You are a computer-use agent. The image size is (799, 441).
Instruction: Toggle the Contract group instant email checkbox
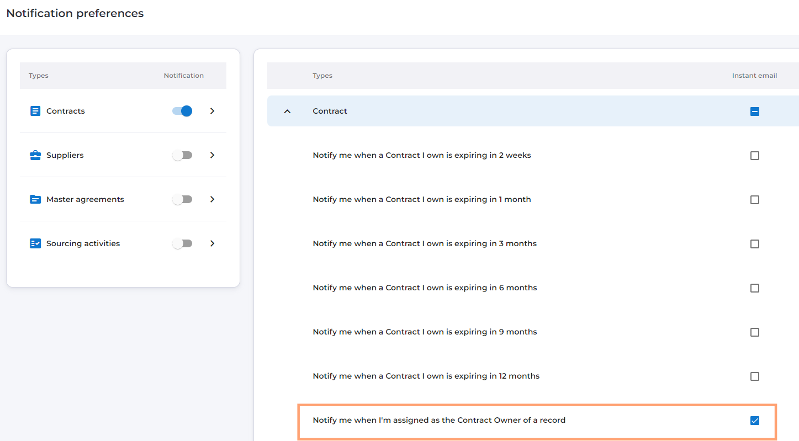(x=755, y=111)
